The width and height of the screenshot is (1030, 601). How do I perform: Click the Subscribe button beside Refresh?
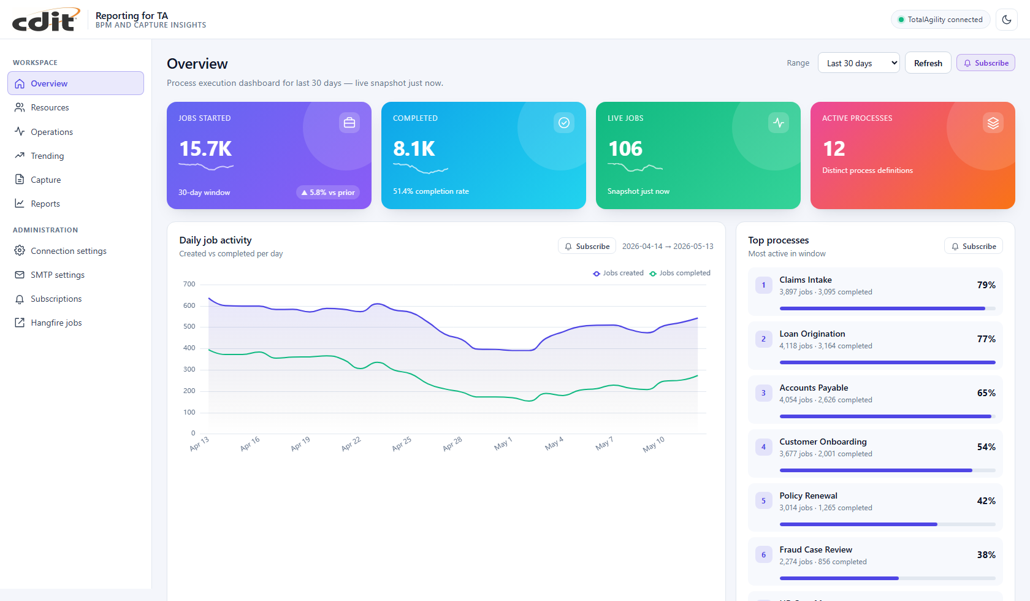pos(985,63)
